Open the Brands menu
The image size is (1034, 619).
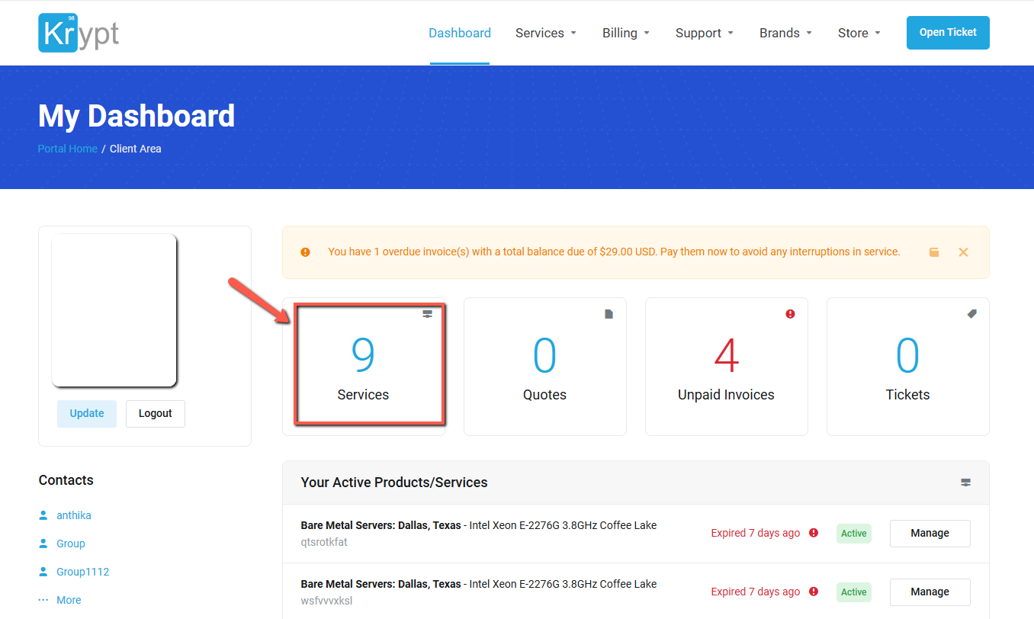(785, 33)
